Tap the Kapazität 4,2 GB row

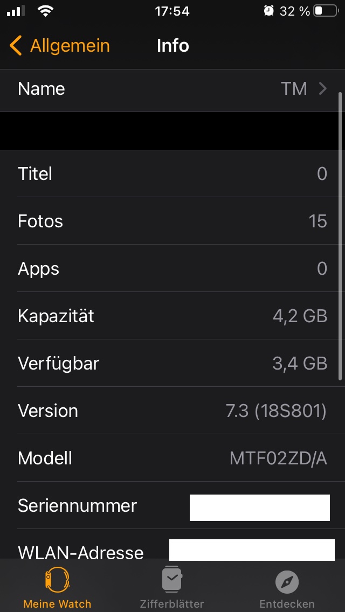tap(172, 316)
